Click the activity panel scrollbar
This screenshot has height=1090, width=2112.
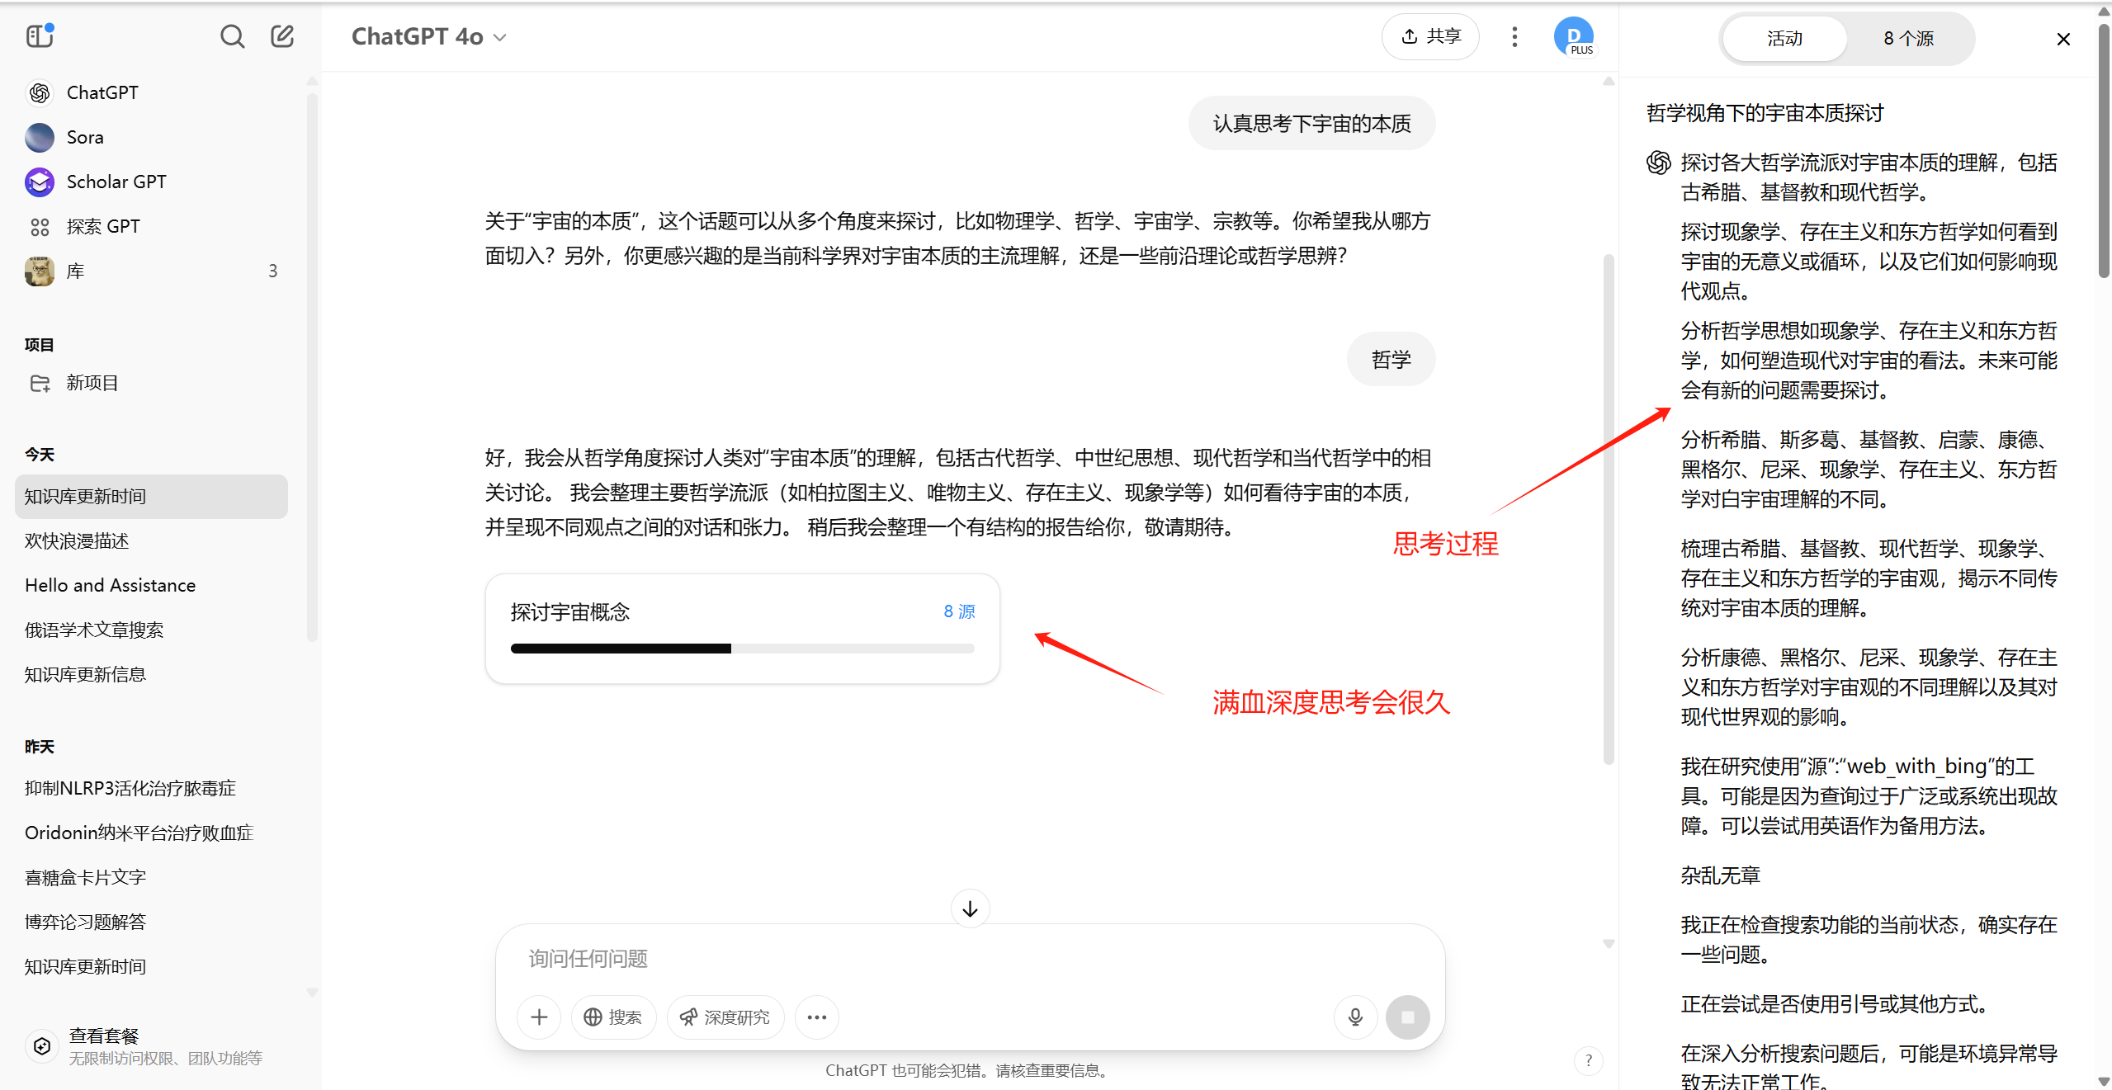2104,151
